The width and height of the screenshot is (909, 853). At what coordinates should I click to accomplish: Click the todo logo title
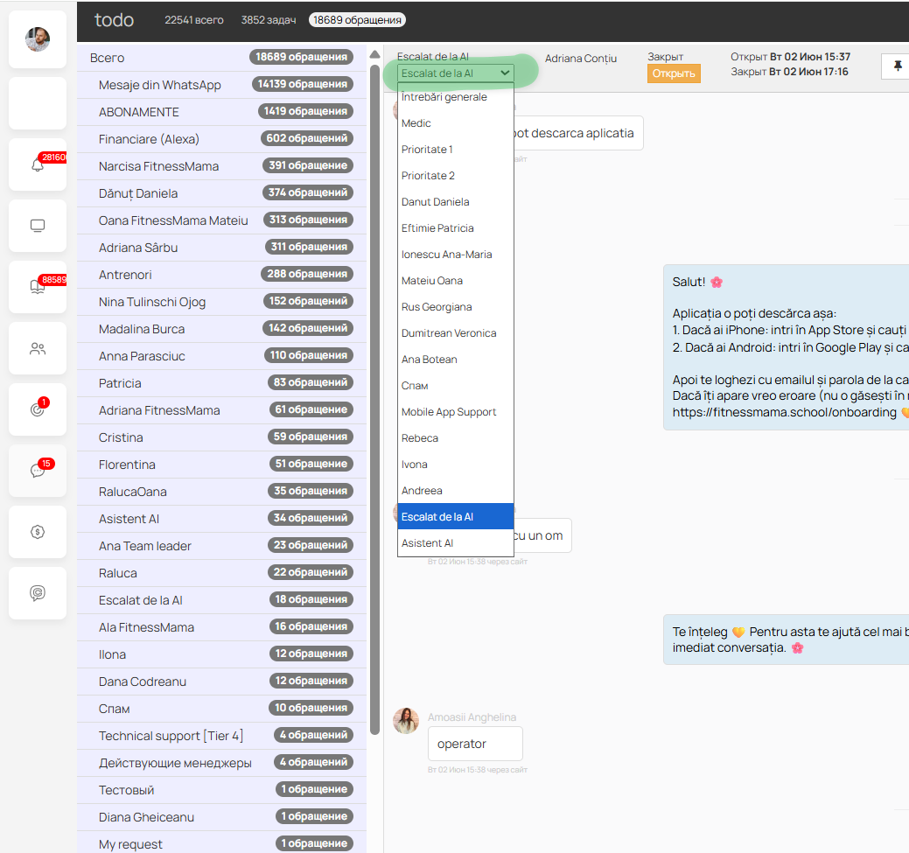click(115, 20)
